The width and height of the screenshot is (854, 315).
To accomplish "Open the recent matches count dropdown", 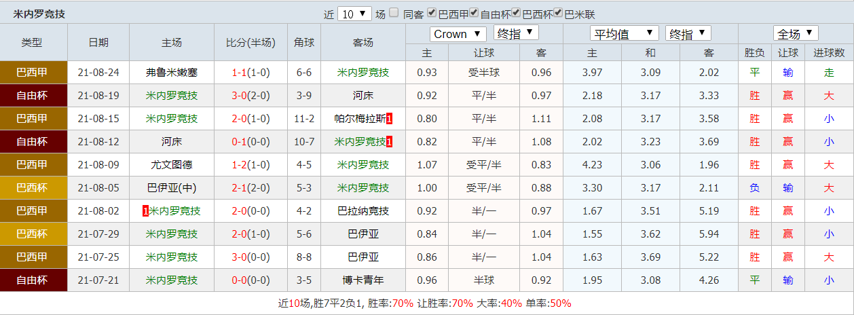I will [354, 14].
